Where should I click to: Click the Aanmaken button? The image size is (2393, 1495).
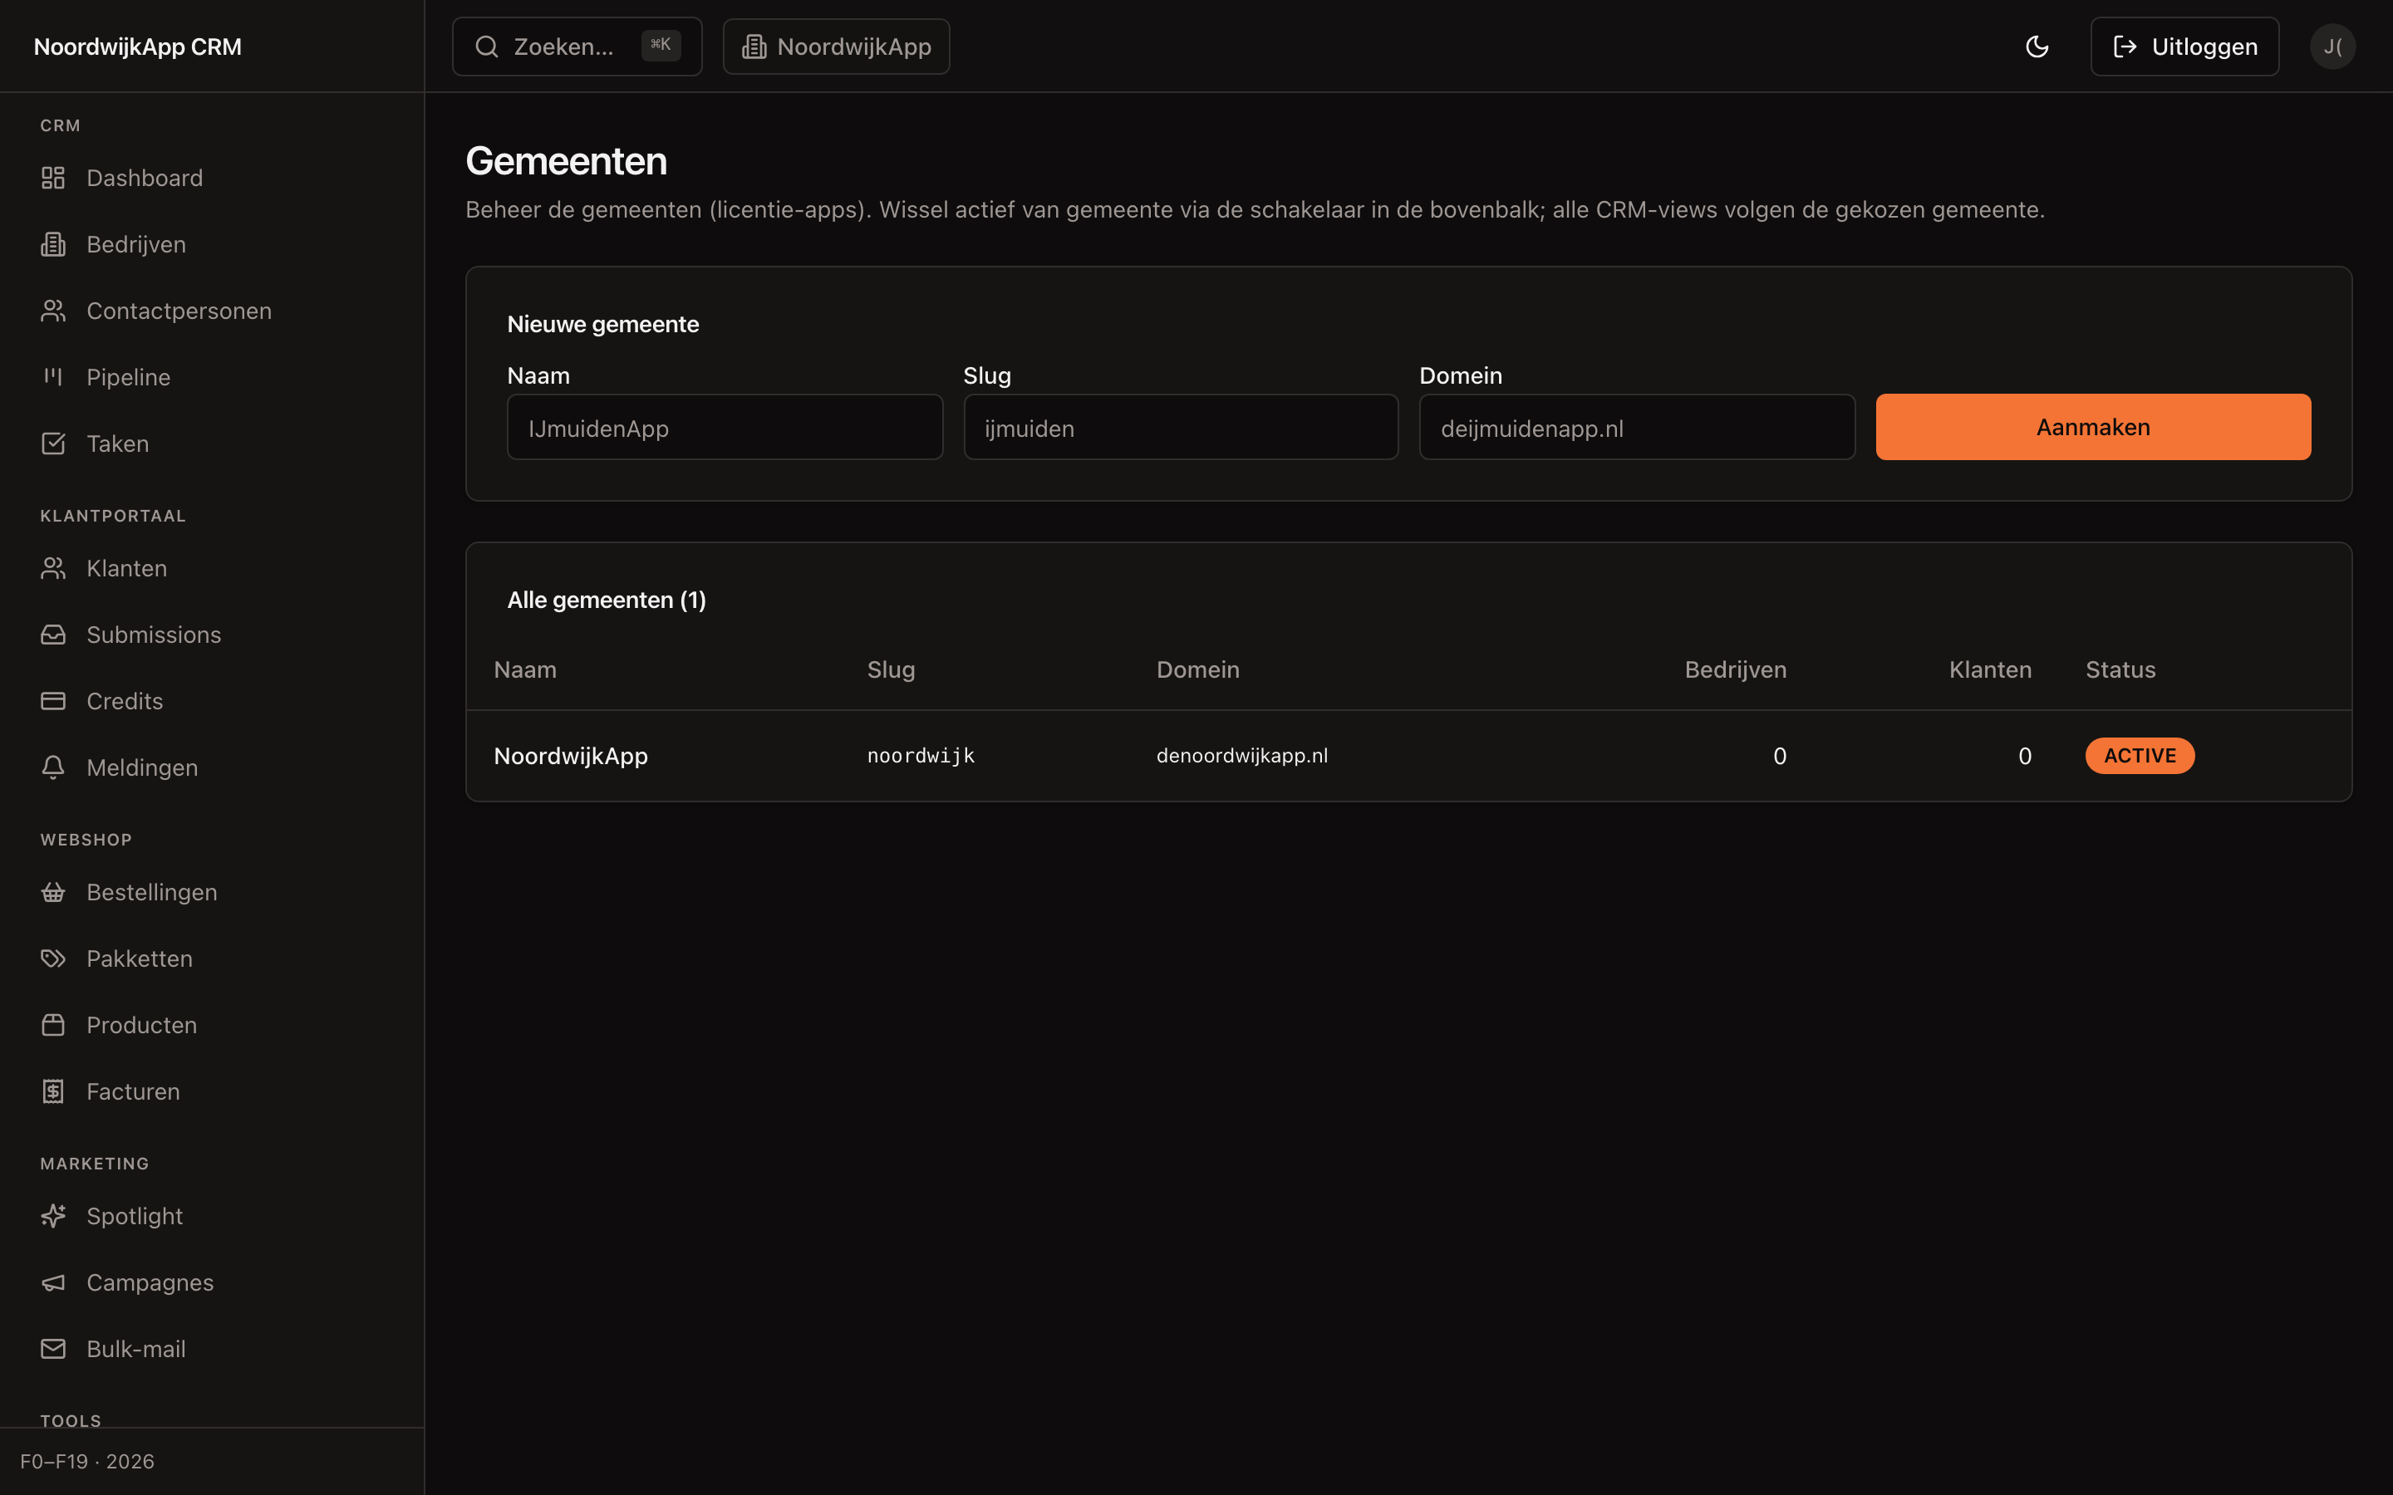(2093, 427)
